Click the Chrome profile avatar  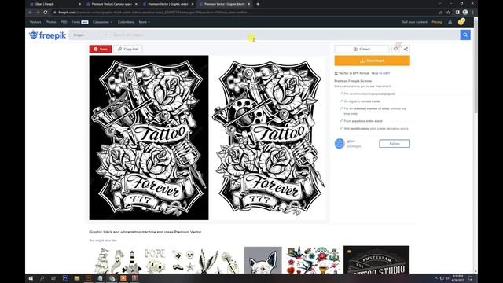(x=465, y=13)
